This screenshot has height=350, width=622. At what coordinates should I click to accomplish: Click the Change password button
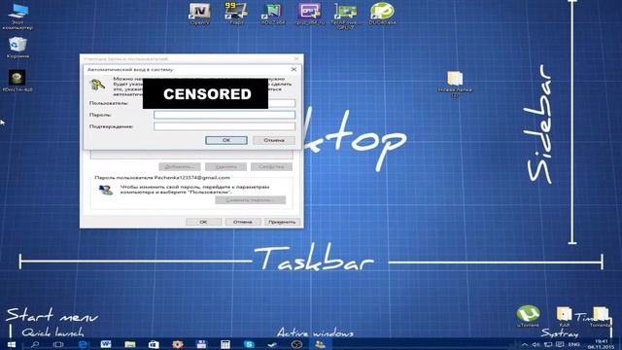point(250,200)
